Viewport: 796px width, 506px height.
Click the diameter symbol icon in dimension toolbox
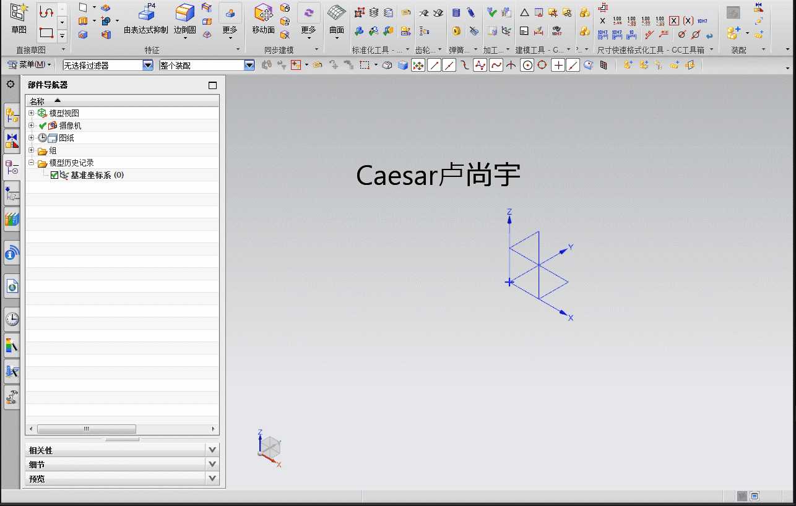(681, 35)
